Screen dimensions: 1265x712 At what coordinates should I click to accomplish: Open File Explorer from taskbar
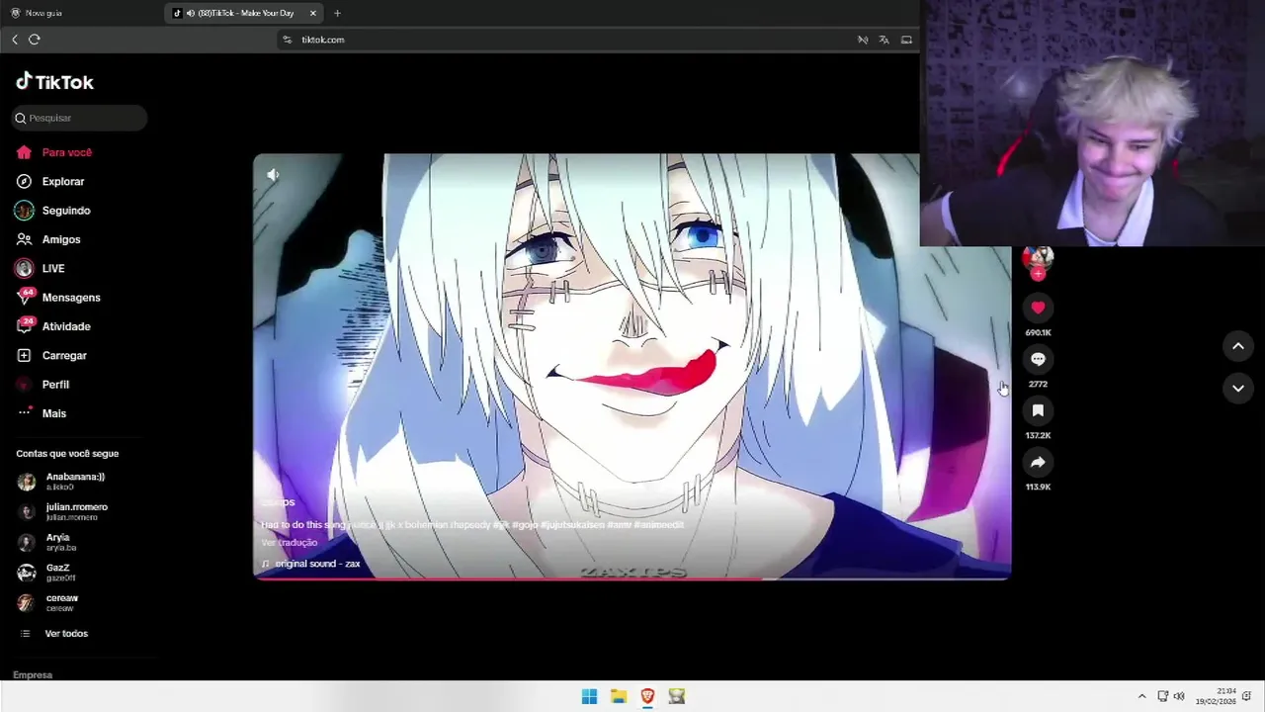[x=619, y=696]
